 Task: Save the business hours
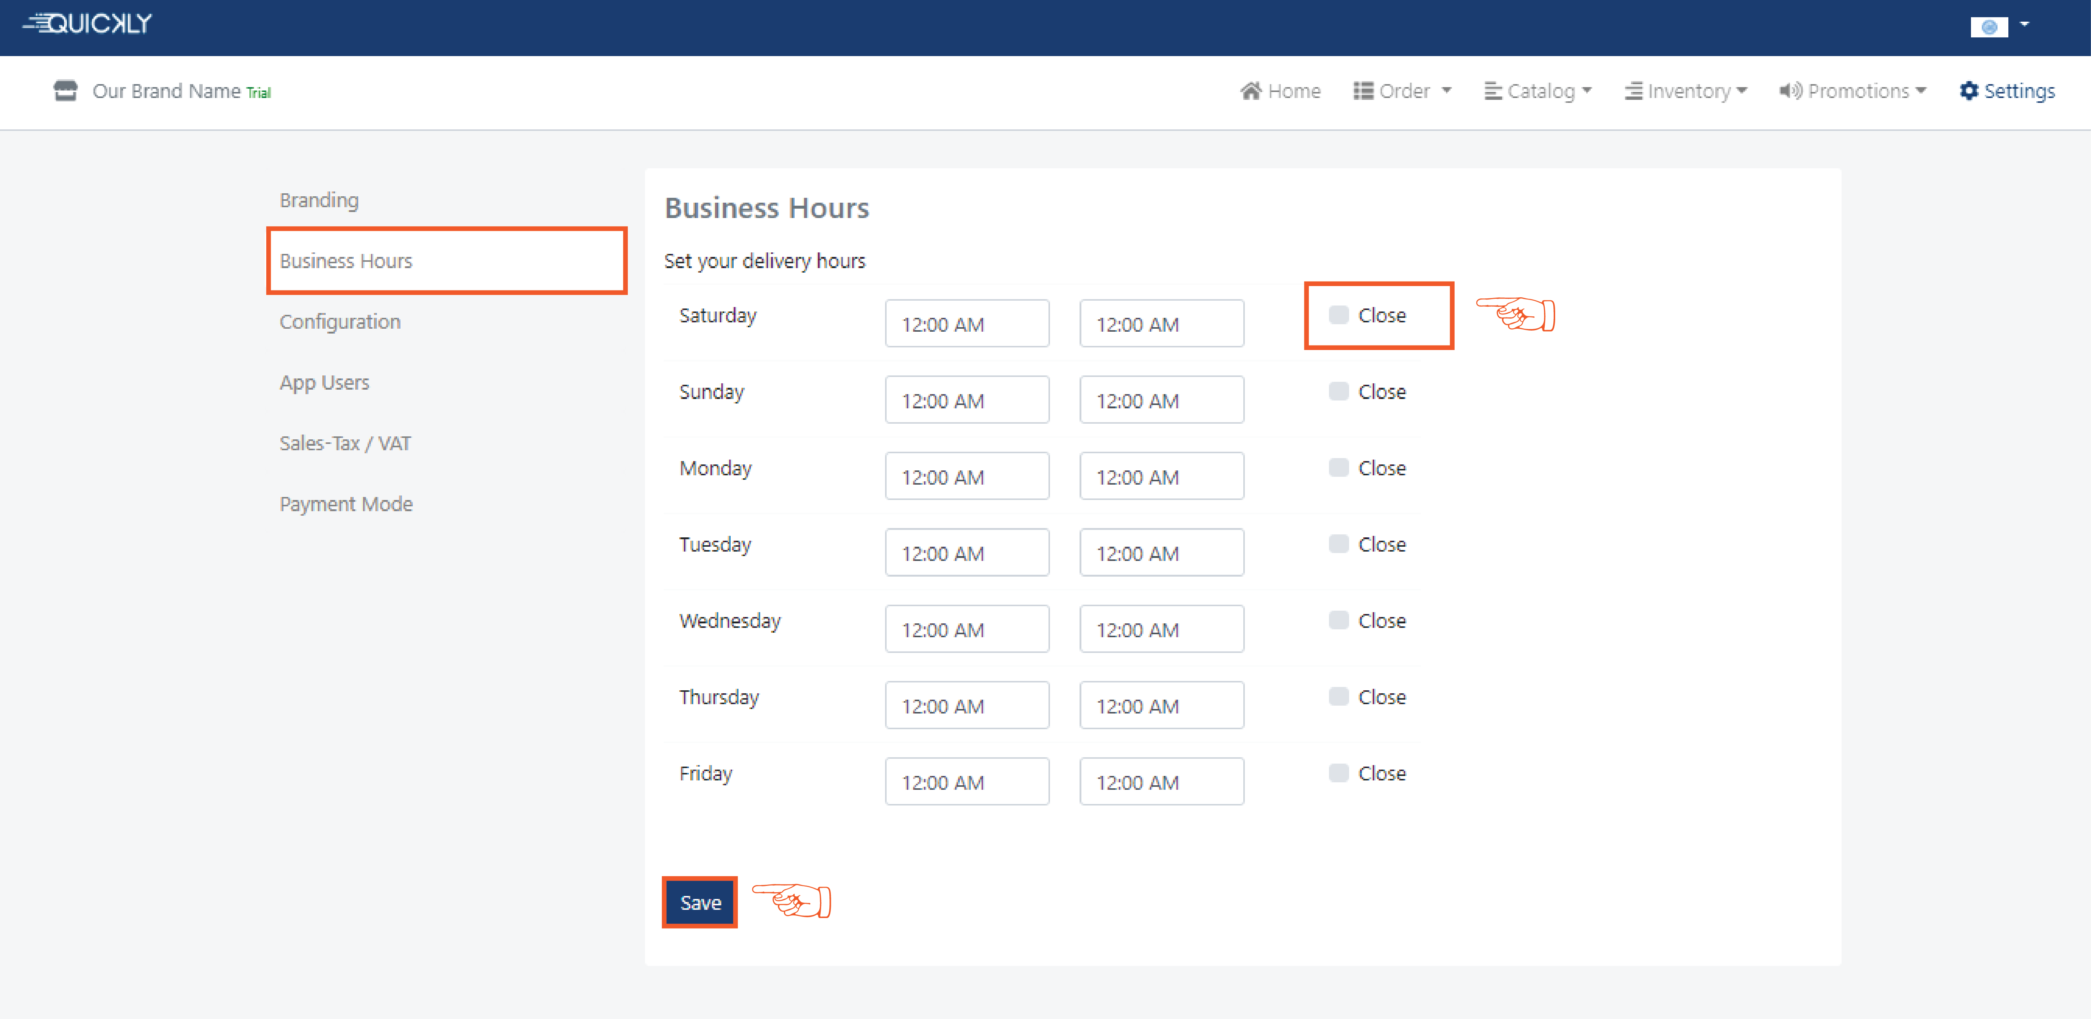tap(700, 902)
